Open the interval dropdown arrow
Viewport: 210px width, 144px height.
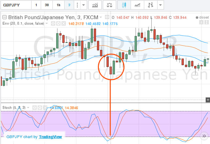(84, 5)
